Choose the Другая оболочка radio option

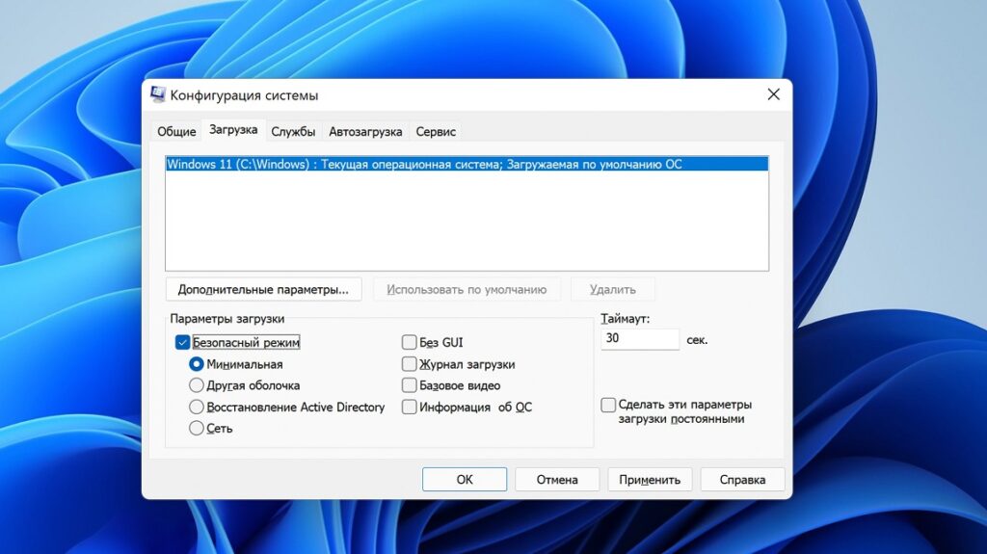(x=197, y=385)
